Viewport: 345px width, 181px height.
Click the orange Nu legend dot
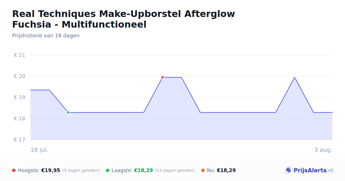(203, 170)
